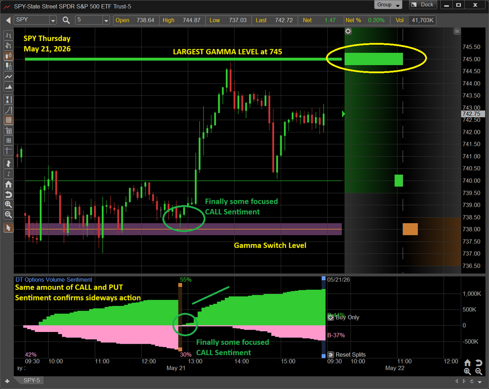Click the Net % value 0.20%
489x389 pixels.
[x=376, y=20]
